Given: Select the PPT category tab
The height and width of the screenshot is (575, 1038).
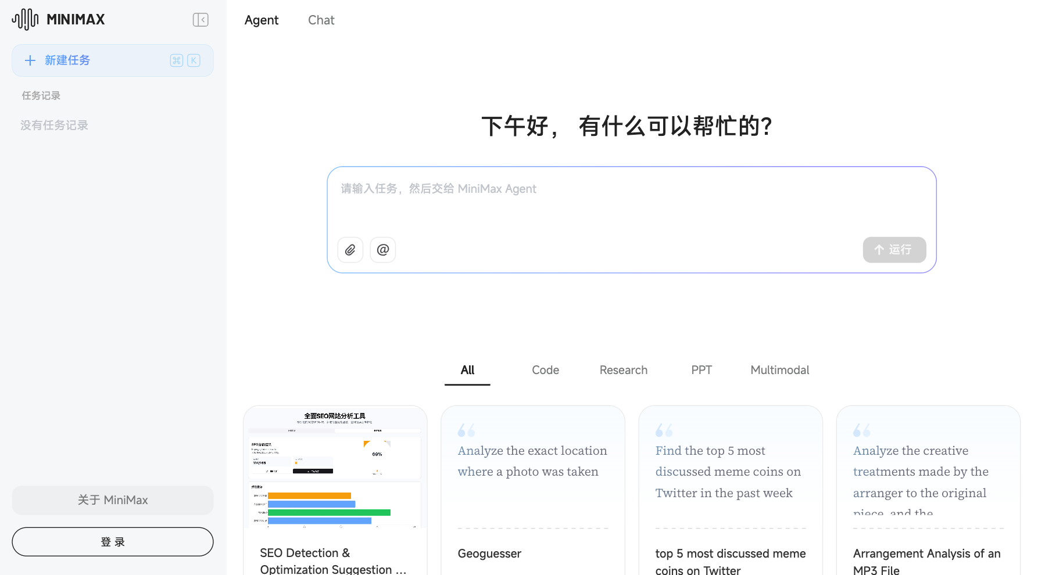Looking at the screenshot, I should (701, 370).
